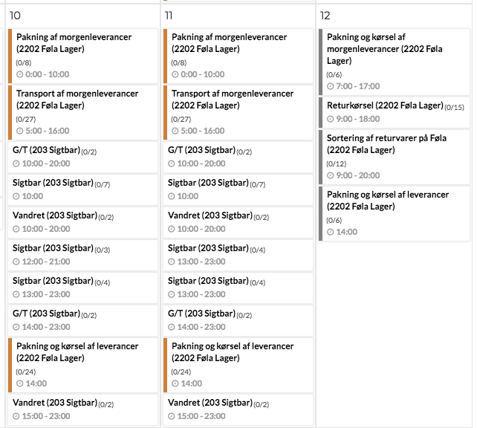Open Pakning og kørsel af morgenleverancer on day 12
Image resolution: width=477 pixels, height=428 pixels.
[395, 62]
